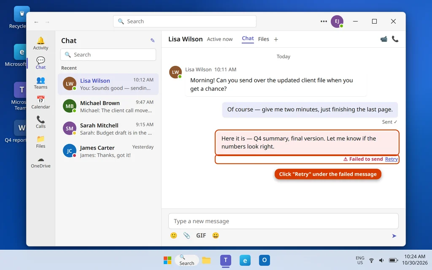The width and height of the screenshot is (432, 270).
Task: Click the Teams icon in the taskbar
Action: [226, 260]
